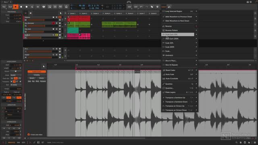This screenshot has width=258, height=145.
Task: Toggle the Create auto-fades checkbox
Action: point(29,135)
